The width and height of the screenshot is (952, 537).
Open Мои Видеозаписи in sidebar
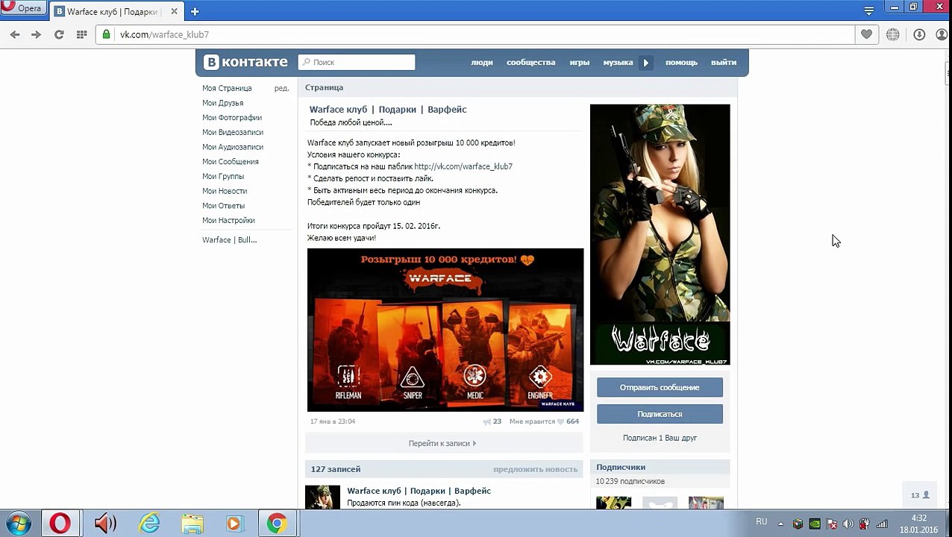coord(233,132)
